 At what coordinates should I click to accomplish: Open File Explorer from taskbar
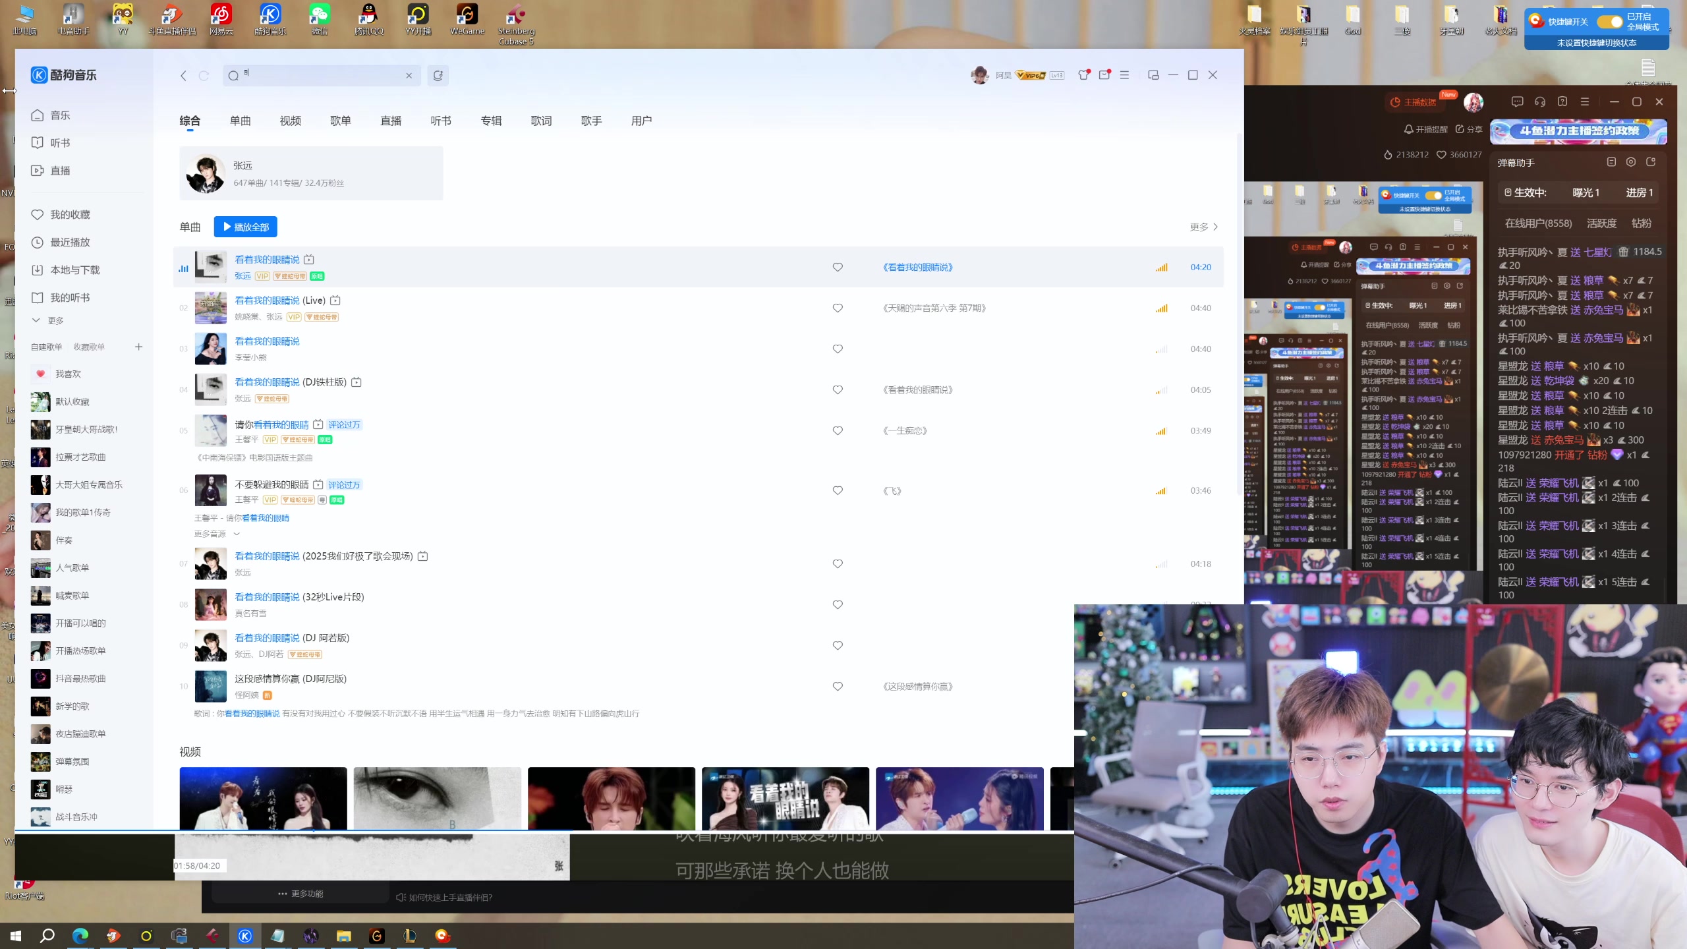(x=344, y=936)
